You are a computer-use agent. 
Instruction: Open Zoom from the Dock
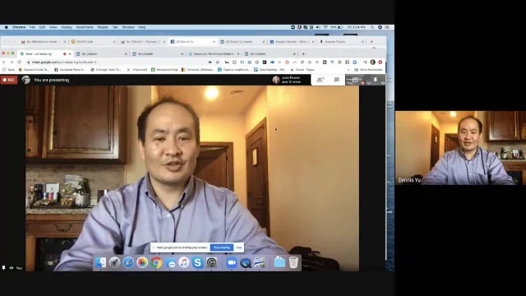click(232, 262)
